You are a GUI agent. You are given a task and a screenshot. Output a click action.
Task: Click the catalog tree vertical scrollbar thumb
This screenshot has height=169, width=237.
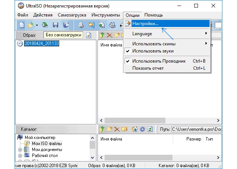[92, 145]
